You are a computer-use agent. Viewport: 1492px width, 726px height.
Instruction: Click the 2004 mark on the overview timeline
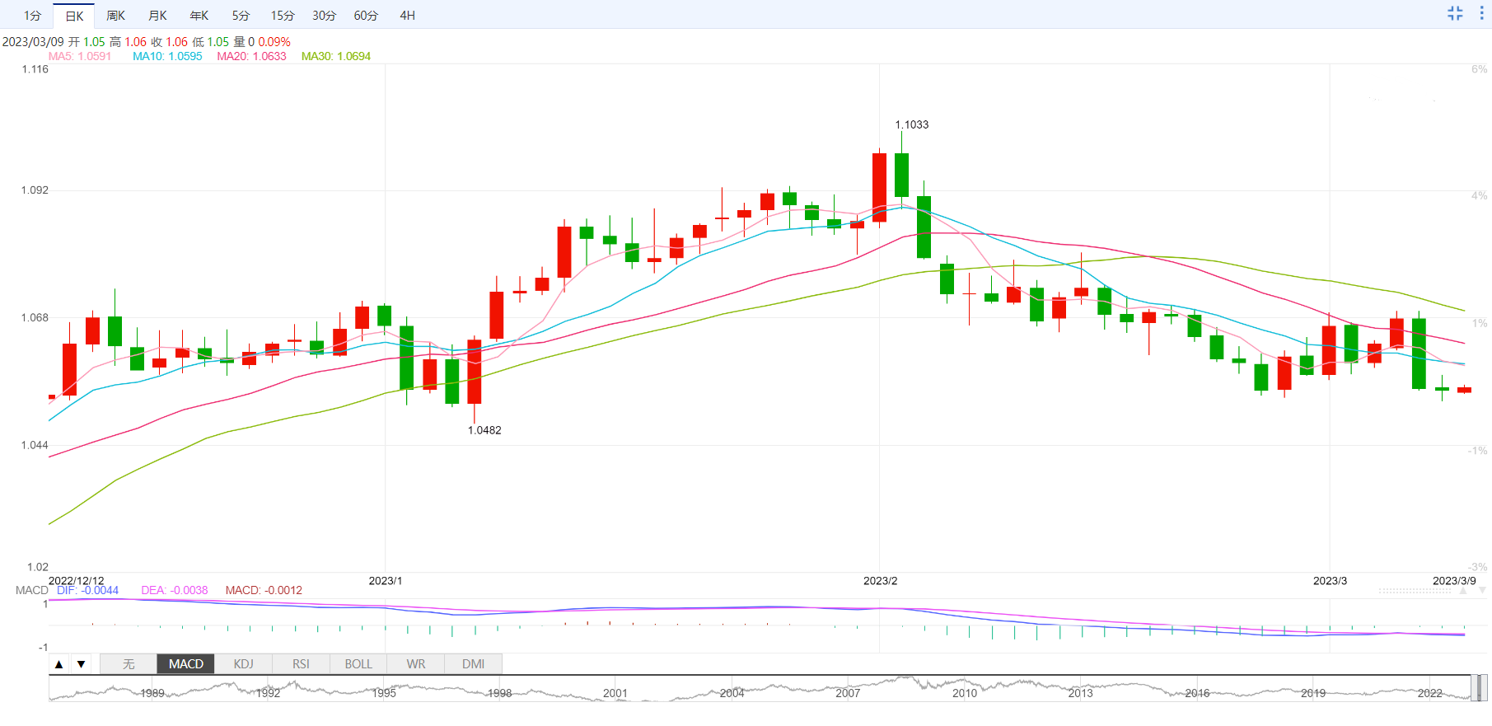pos(732,693)
